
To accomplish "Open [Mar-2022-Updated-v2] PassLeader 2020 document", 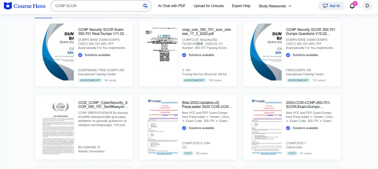I will (207, 105).
